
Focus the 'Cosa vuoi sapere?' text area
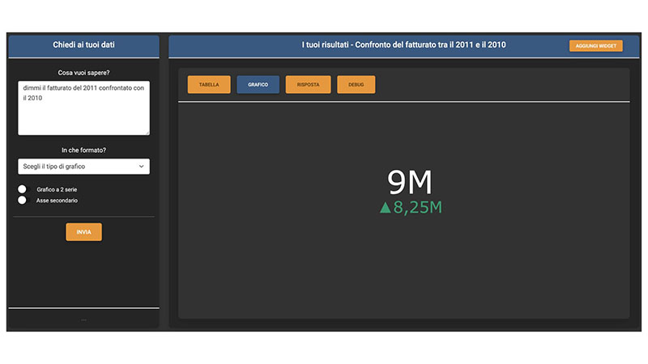click(84, 108)
